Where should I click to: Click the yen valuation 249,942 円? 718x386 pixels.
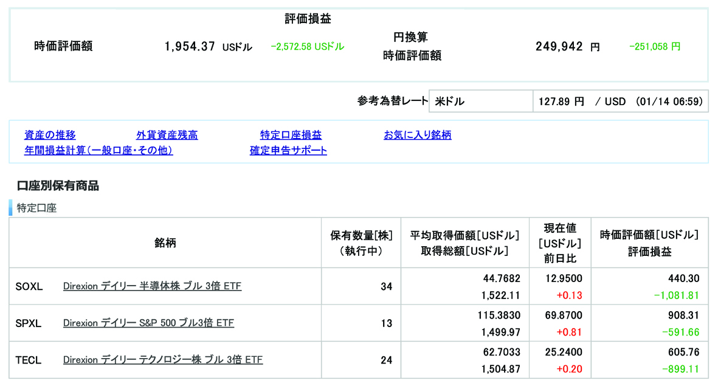click(x=568, y=47)
